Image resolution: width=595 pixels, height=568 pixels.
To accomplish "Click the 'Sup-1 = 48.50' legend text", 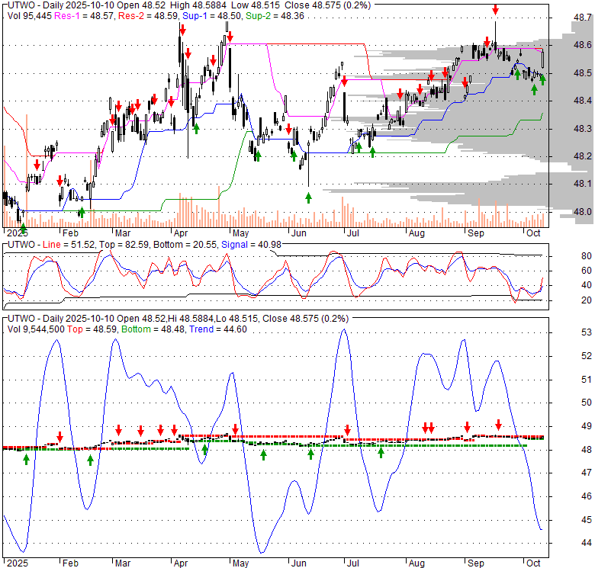I will click(212, 16).
